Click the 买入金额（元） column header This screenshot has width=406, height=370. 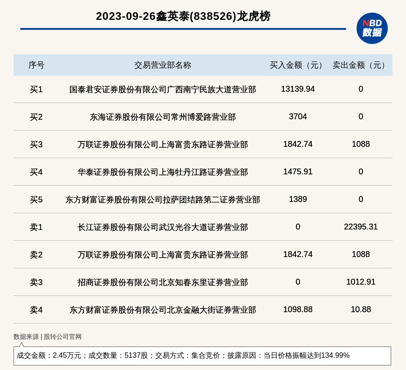coord(298,65)
